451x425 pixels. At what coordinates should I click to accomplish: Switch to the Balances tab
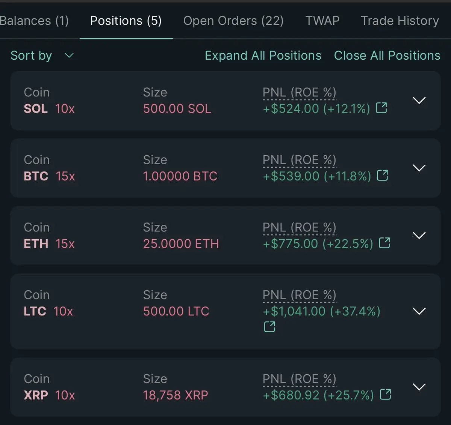point(34,21)
